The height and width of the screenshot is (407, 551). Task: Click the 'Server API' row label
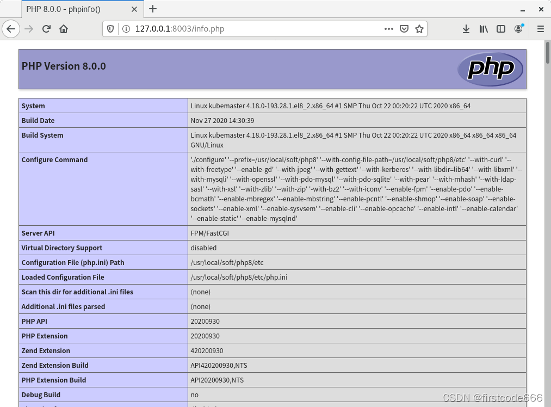[38, 233]
